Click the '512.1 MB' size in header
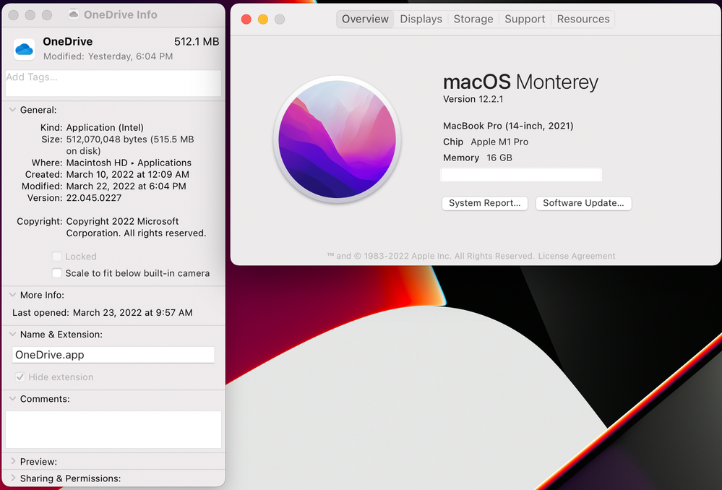The image size is (722, 490). (x=197, y=41)
